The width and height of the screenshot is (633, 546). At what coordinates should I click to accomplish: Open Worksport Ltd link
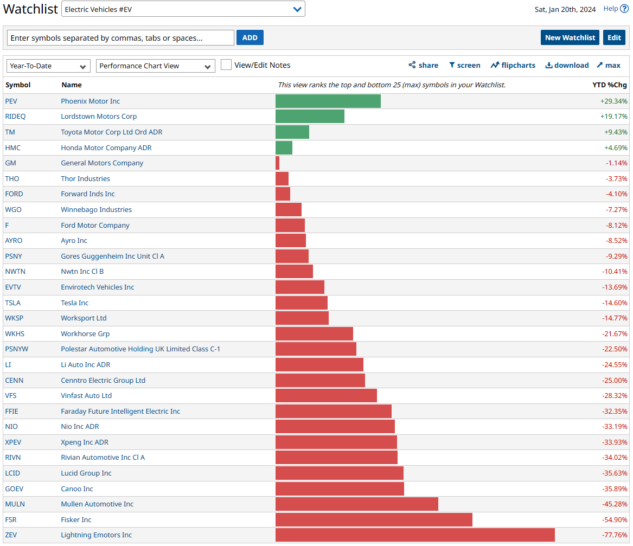(x=84, y=318)
